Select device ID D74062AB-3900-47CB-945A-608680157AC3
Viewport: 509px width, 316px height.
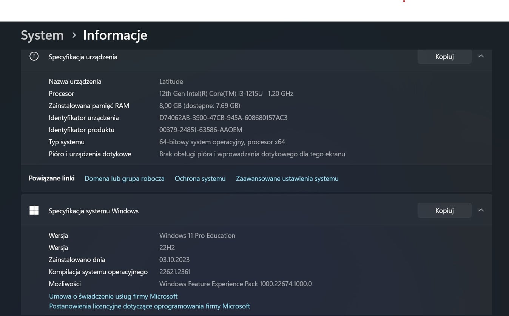(x=224, y=118)
